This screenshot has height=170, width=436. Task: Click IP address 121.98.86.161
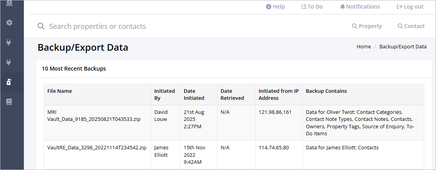(275, 112)
